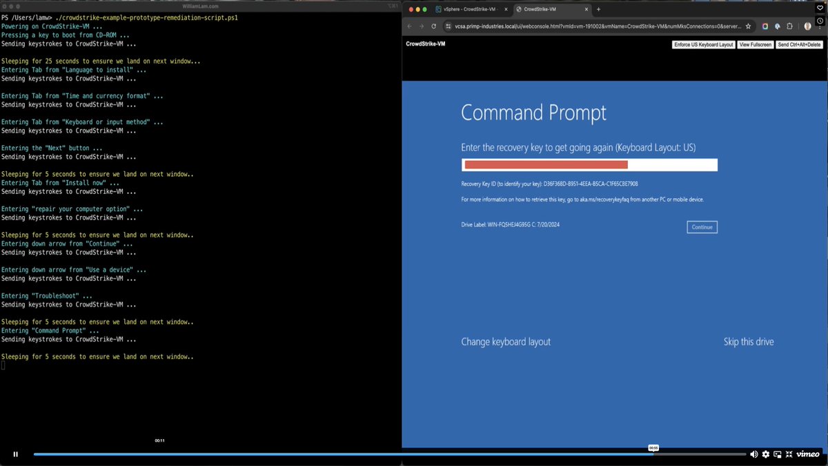Viewport: 828px width, 466px height.
Task: Mute the video with the speaker icon
Action: (x=754, y=454)
